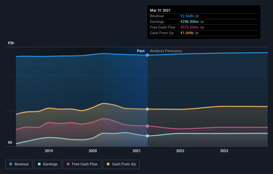Select the Free Cash Flow data point marker
Screen dimensions: 273x174
tap(147, 126)
